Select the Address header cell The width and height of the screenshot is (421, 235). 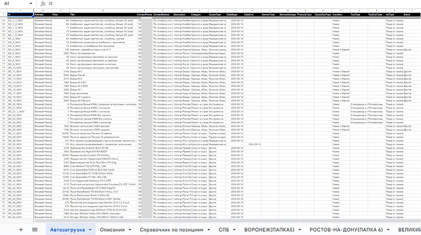(43, 15)
